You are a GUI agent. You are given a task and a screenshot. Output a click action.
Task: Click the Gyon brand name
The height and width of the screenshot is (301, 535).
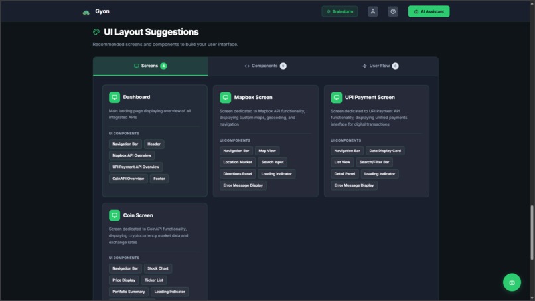click(x=102, y=11)
